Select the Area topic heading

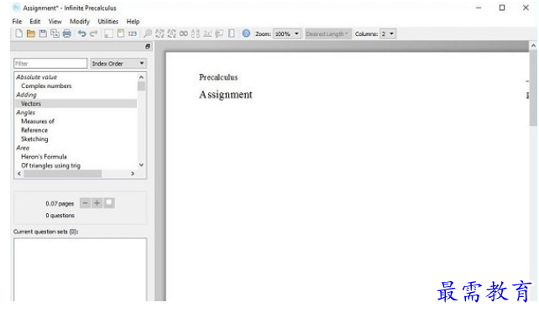pyautogui.click(x=23, y=148)
